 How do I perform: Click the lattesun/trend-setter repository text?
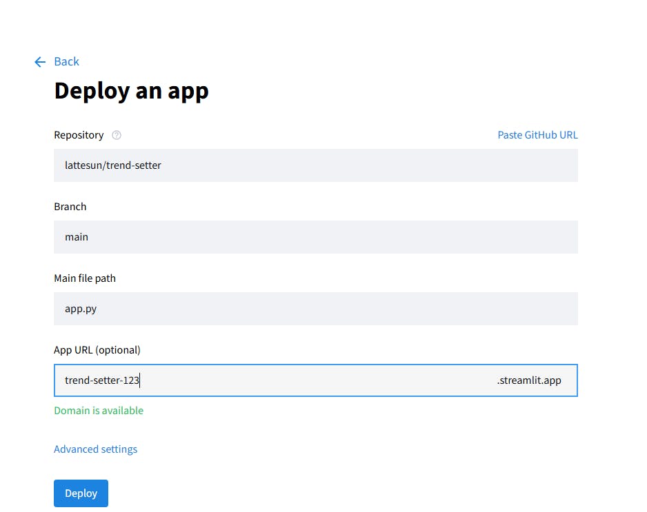[113, 165]
